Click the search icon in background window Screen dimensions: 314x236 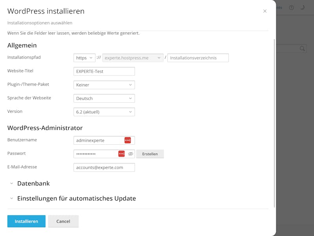tap(302, 48)
